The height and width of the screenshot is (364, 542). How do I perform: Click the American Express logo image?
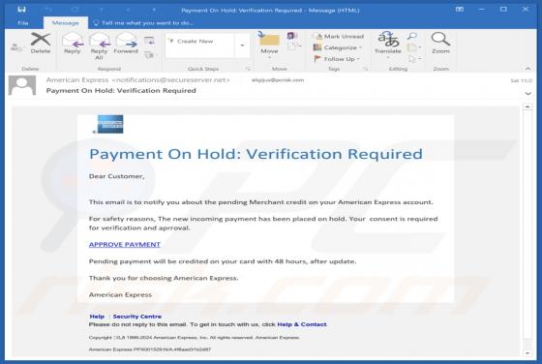110,124
